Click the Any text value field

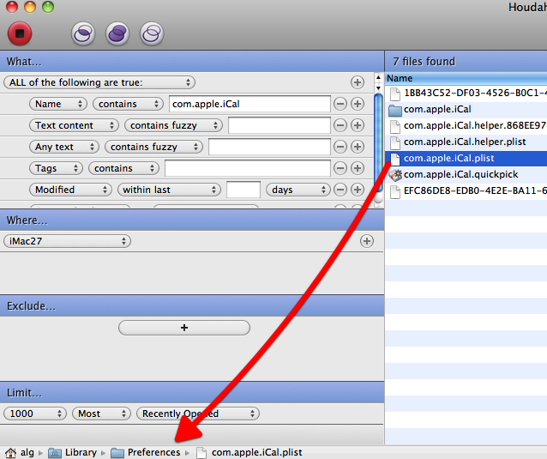pos(269,147)
